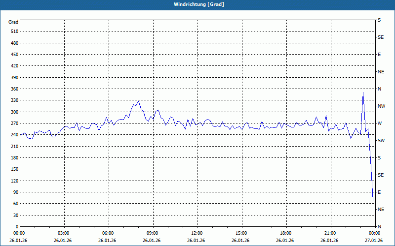This screenshot has height=246, width=395.
Task: Click the SW compass label on the right axis
Action: point(381,141)
